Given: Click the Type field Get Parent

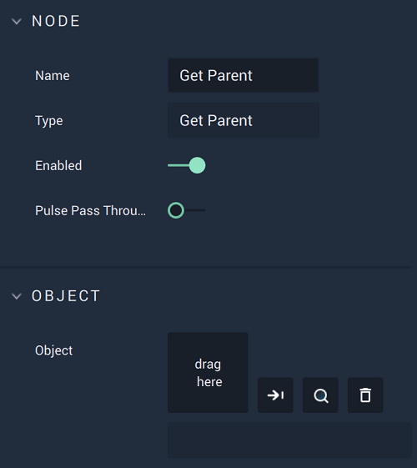Looking at the screenshot, I should [x=243, y=120].
